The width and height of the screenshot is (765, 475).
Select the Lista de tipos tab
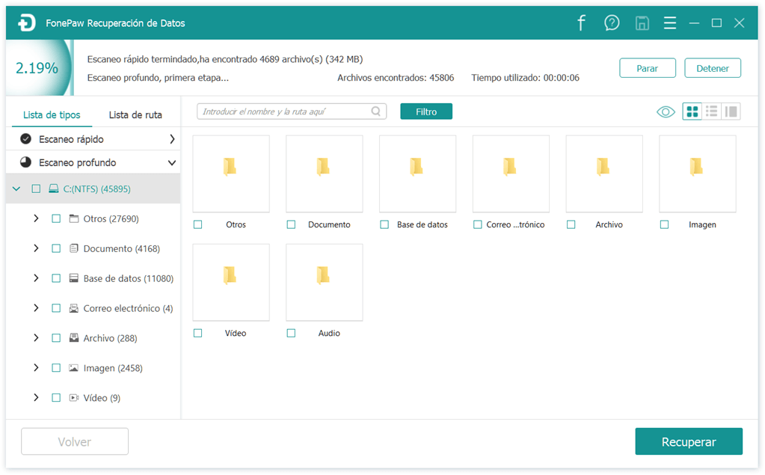click(52, 115)
